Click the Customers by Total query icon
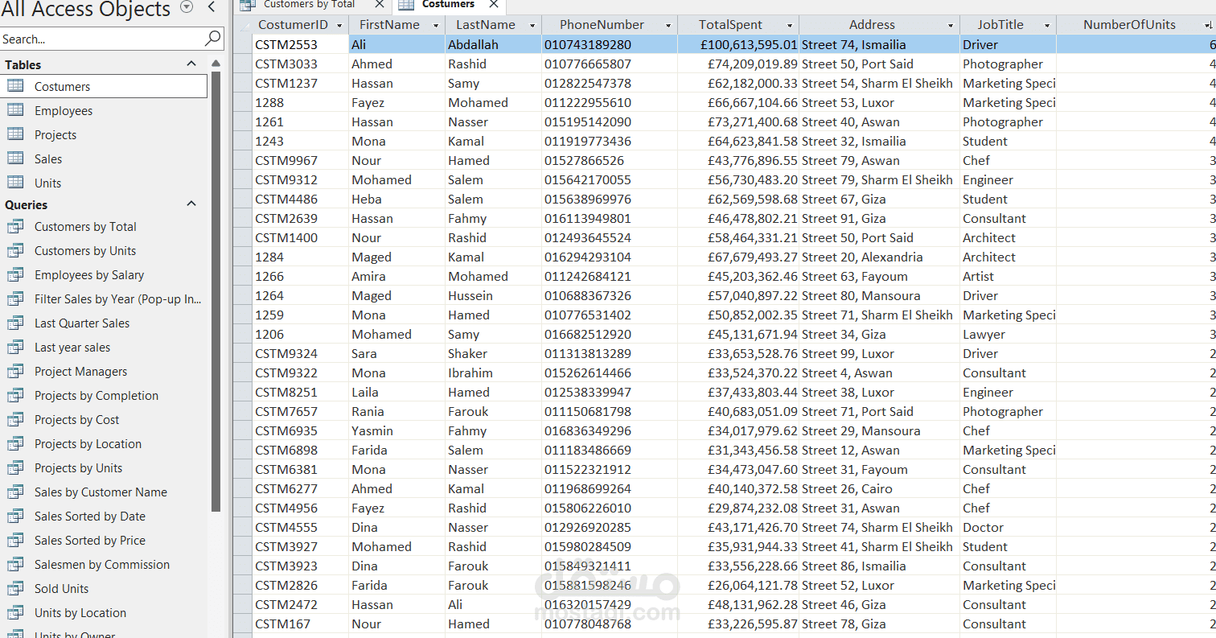 (15, 226)
